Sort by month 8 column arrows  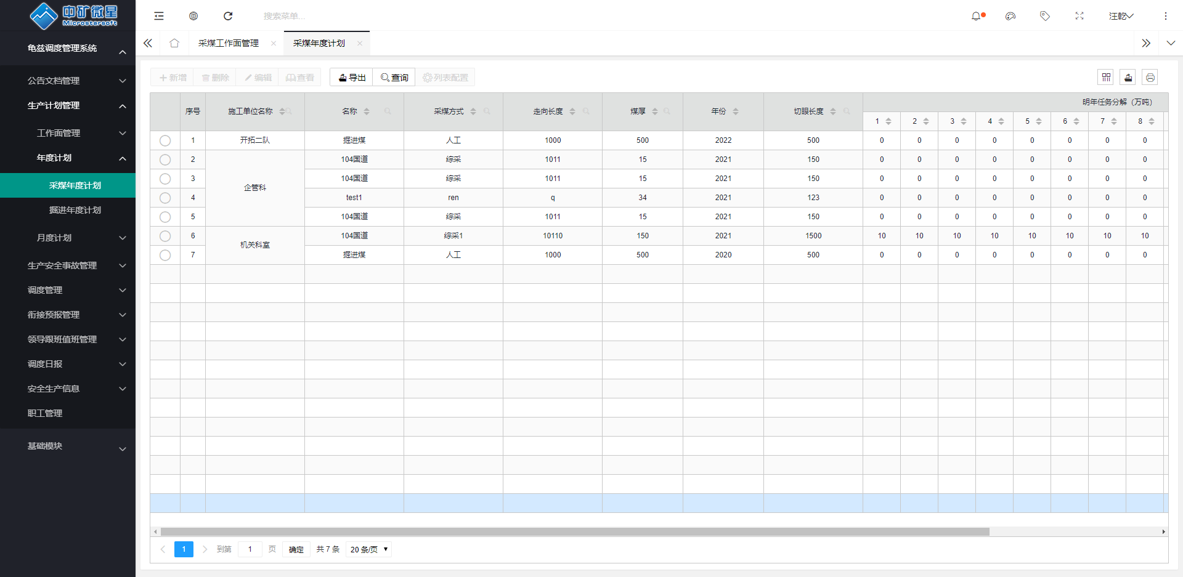click(x=1152, y=121)
